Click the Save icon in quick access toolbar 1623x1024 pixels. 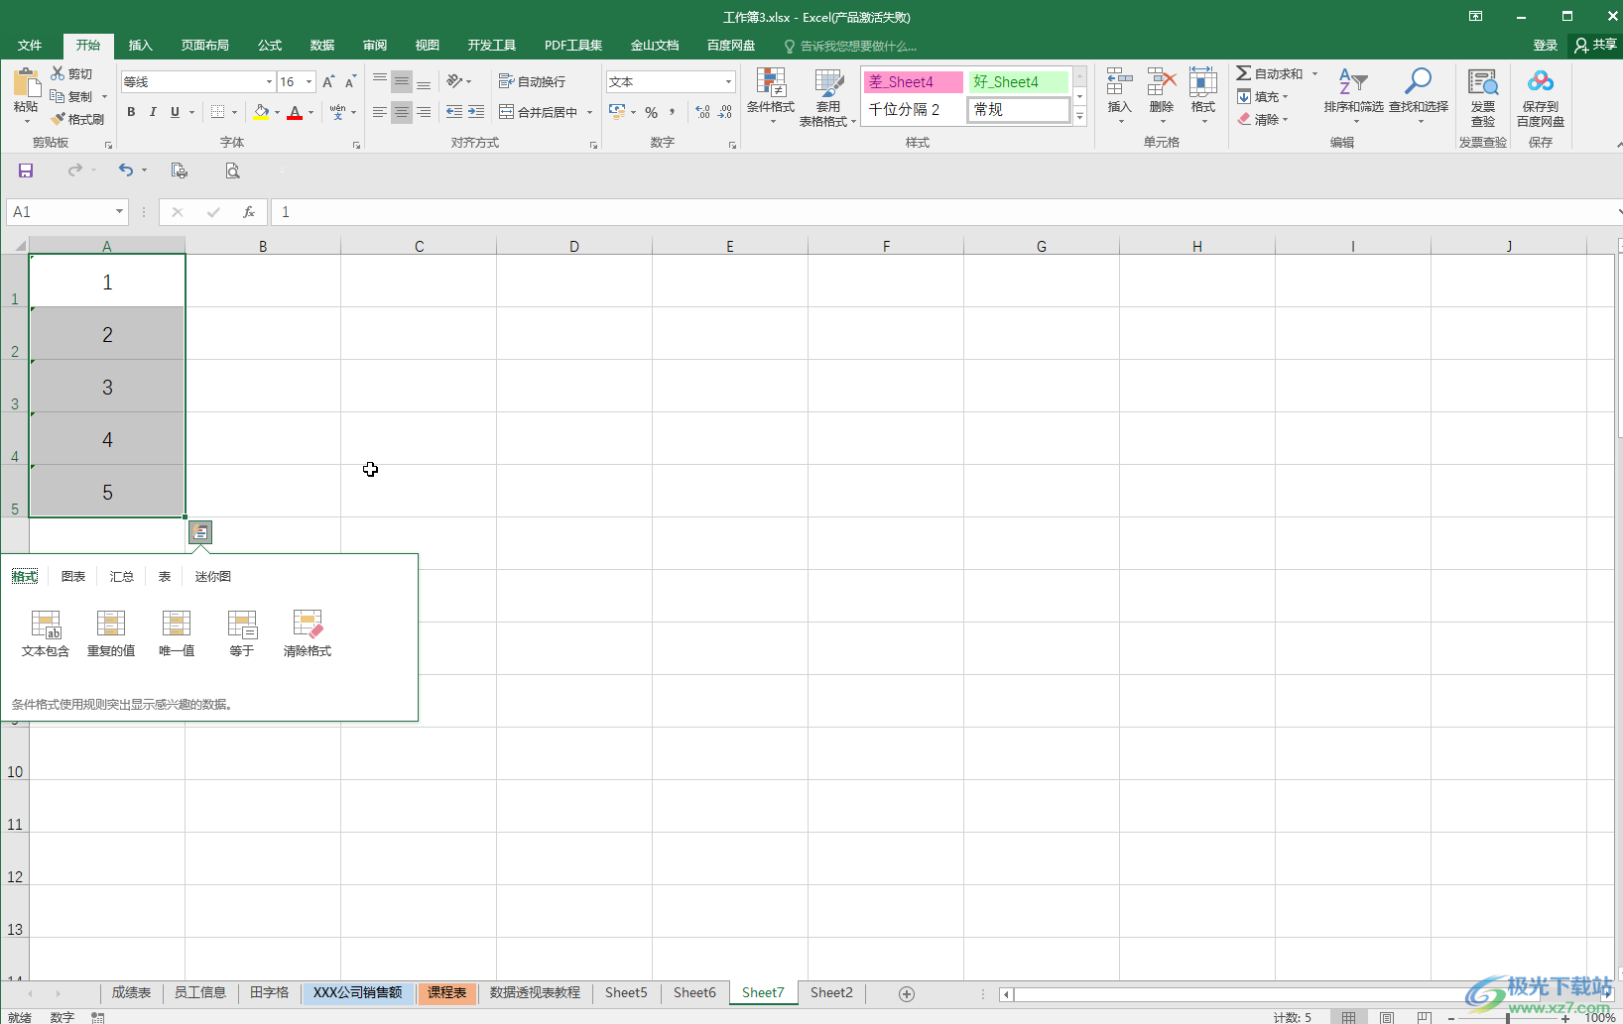pos(26,171)
